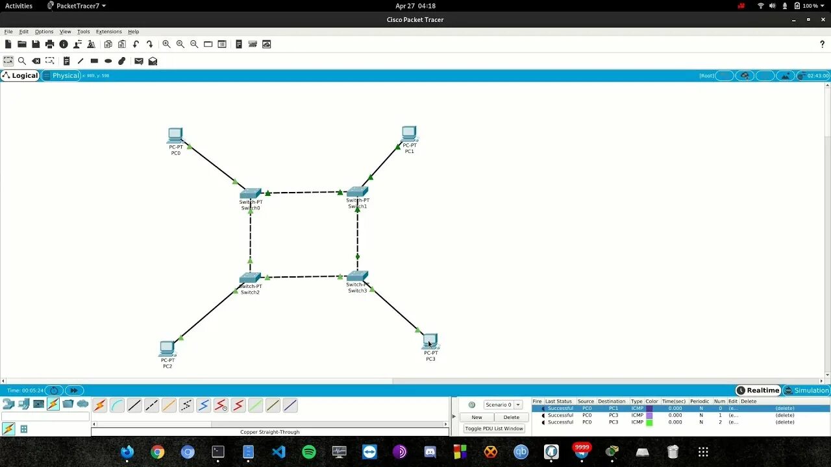Click the Delete scenario button
The height and width of the screenshot is (467, 831).
tap(512, 417)
